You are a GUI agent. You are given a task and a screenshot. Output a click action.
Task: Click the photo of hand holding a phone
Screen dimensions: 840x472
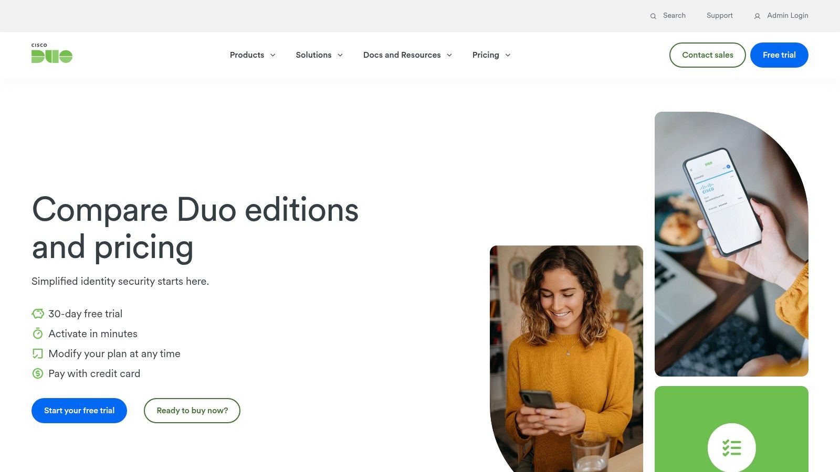pyautogui.click(x=731, y=244)
